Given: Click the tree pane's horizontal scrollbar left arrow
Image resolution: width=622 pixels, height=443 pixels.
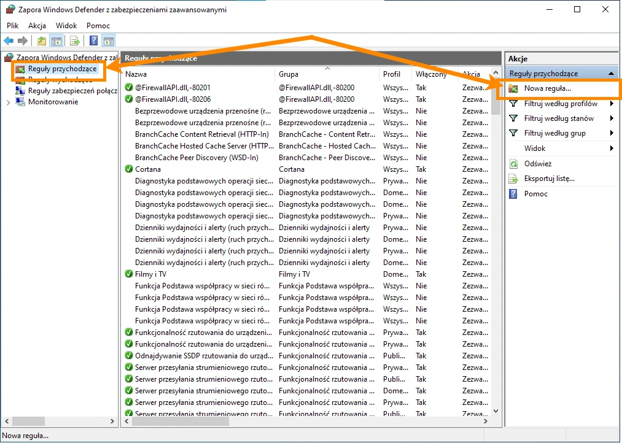Looking at the screenshot, I should click(x=6, y=421).
